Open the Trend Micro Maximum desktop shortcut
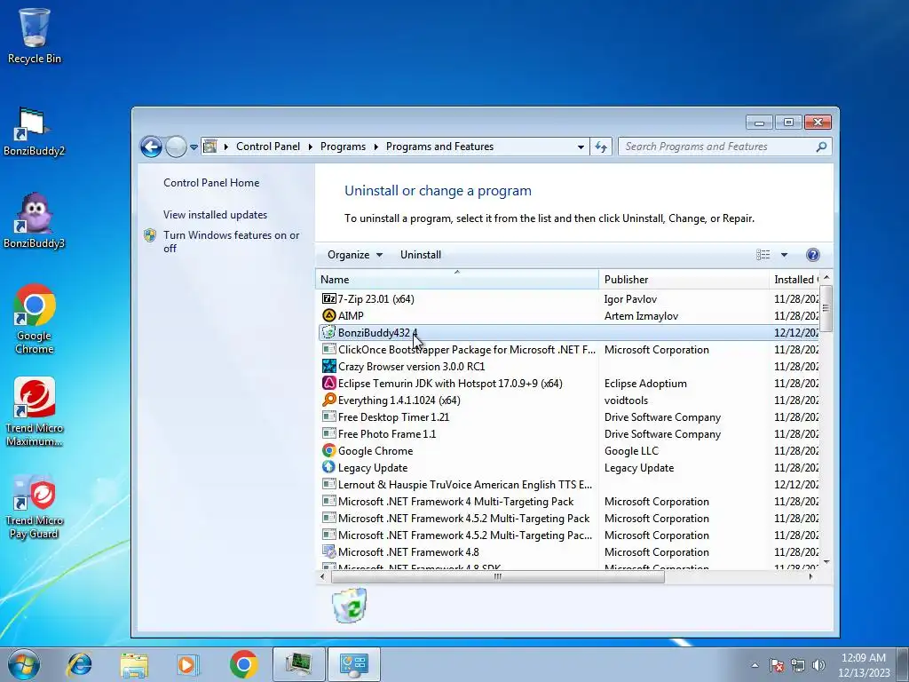 click(x=35, y=412)
